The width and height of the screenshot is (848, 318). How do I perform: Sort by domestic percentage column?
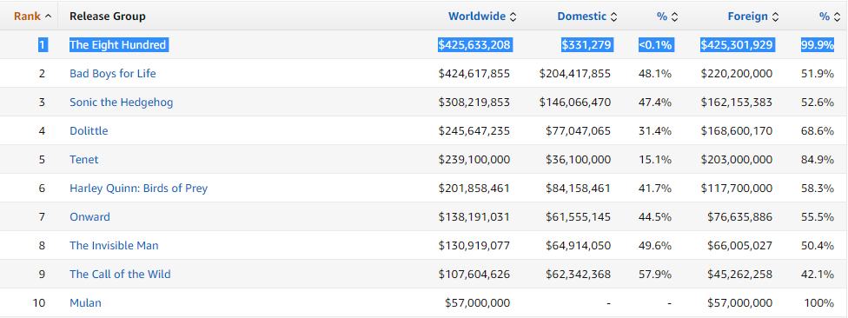point(666,17)
